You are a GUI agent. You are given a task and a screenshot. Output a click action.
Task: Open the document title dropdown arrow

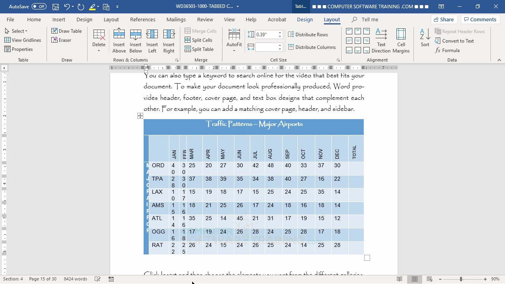click(238, 7)
